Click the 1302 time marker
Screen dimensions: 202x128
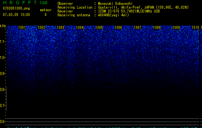click(41, 28)
